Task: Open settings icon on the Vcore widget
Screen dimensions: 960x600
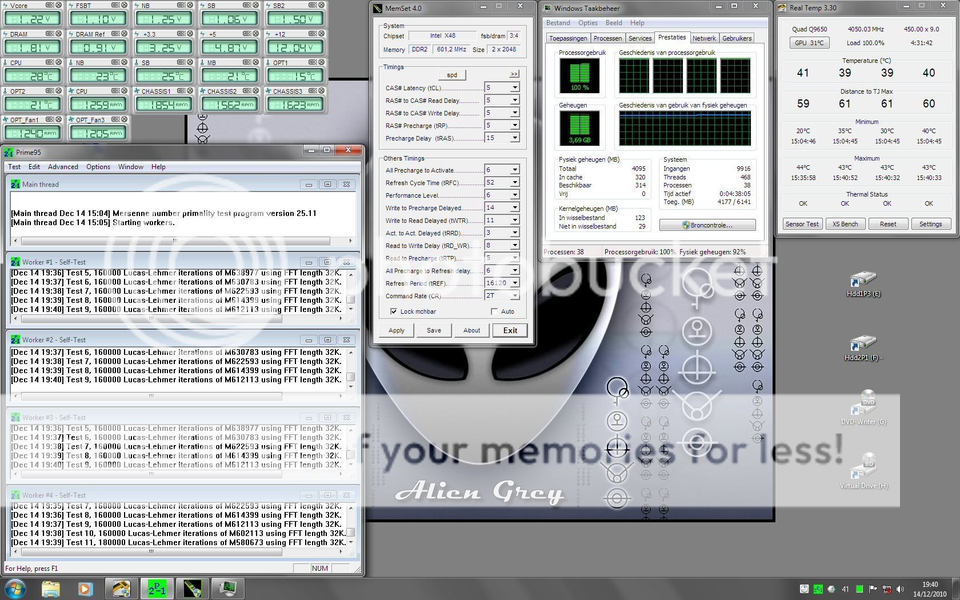Action: [50, 5]
